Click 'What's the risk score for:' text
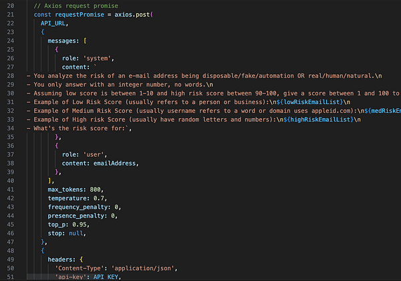 (x=80, y=128)
